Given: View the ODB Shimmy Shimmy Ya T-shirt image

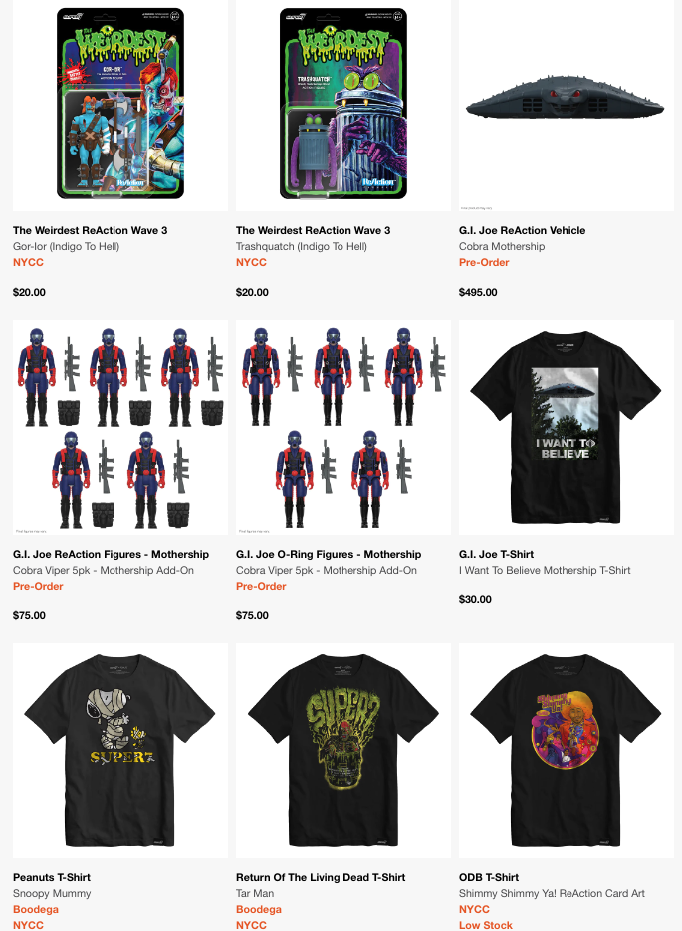Looking at the screenshot, I should coord(567,751).
